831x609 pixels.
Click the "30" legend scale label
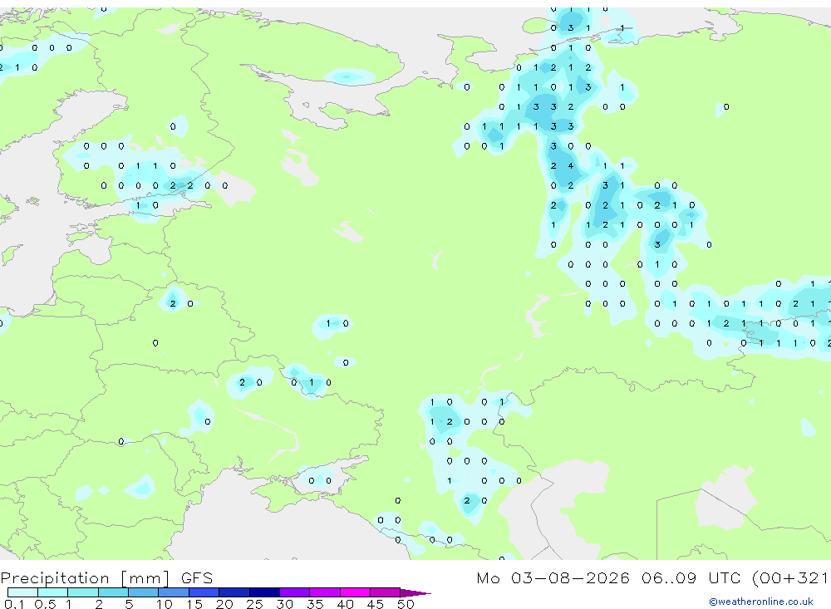(285, 604)
